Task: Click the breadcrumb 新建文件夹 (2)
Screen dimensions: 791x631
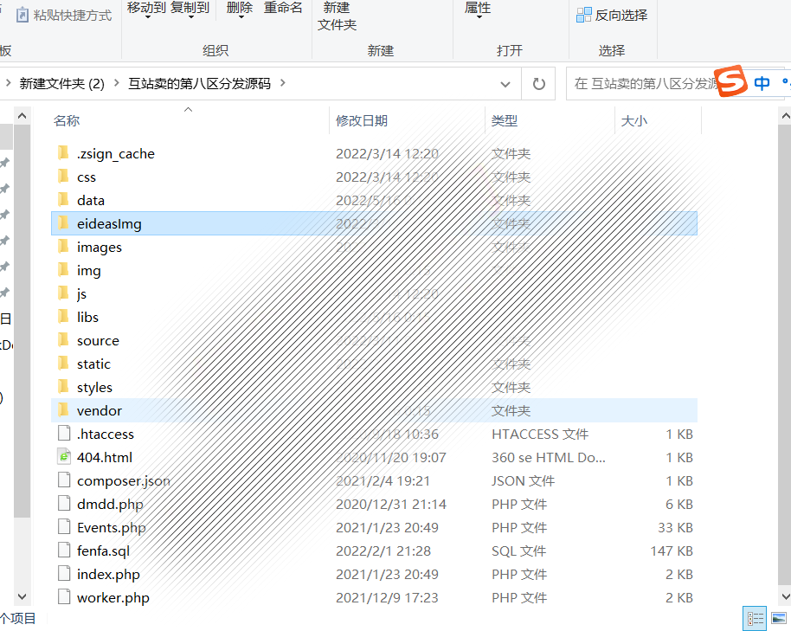Action: 61,83
